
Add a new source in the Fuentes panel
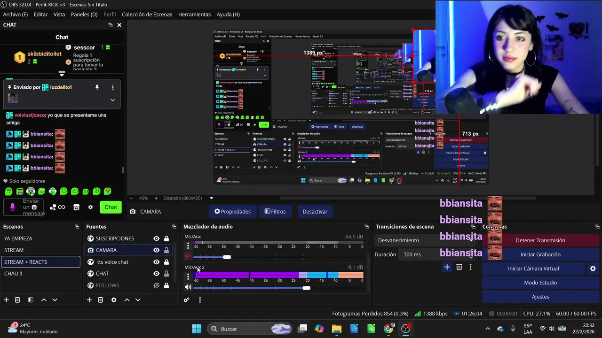pyautogui.click(x=89, y=300)
